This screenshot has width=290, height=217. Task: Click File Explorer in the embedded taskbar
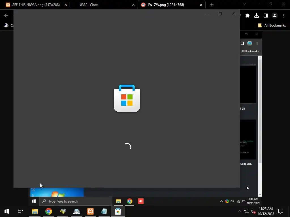pyautogui.click(x=118, y=201)
